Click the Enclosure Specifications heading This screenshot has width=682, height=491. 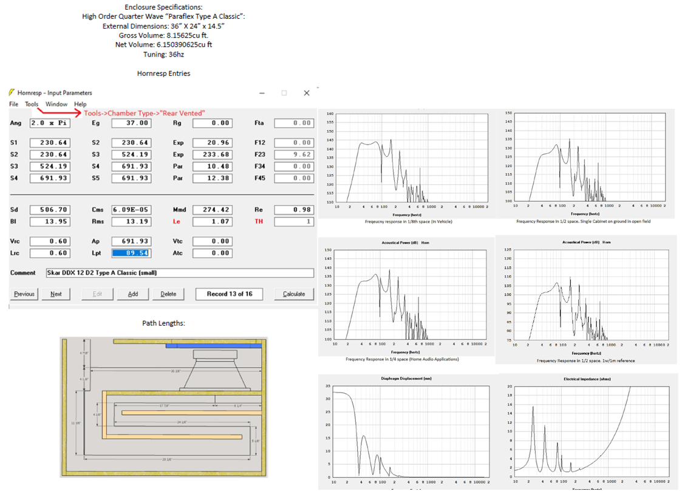(163, 7)
